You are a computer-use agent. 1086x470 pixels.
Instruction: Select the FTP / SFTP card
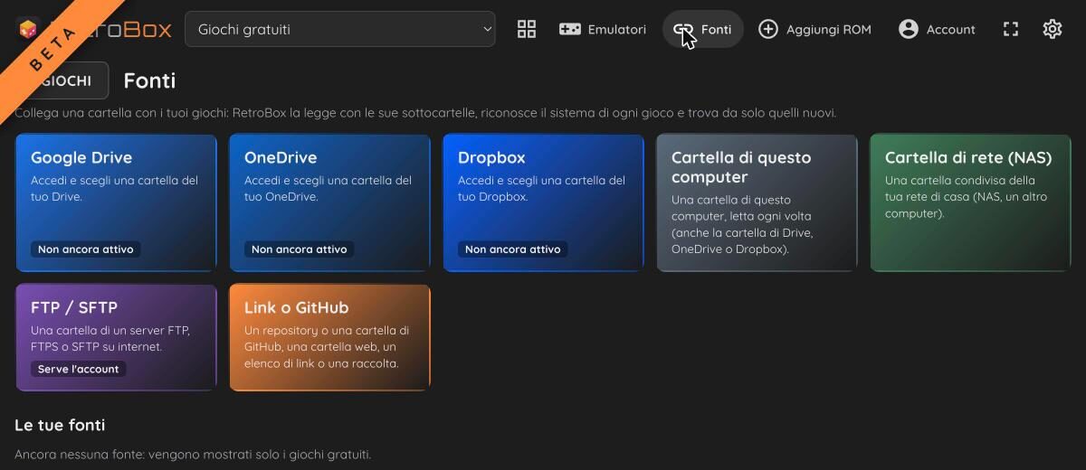point(116,338)
